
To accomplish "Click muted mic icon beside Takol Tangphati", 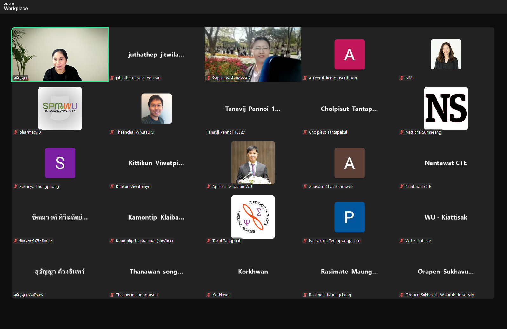I will point(209,241).
